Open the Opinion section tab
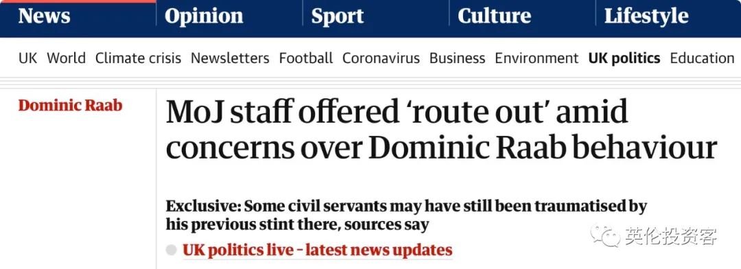 [x=204, y=16]
